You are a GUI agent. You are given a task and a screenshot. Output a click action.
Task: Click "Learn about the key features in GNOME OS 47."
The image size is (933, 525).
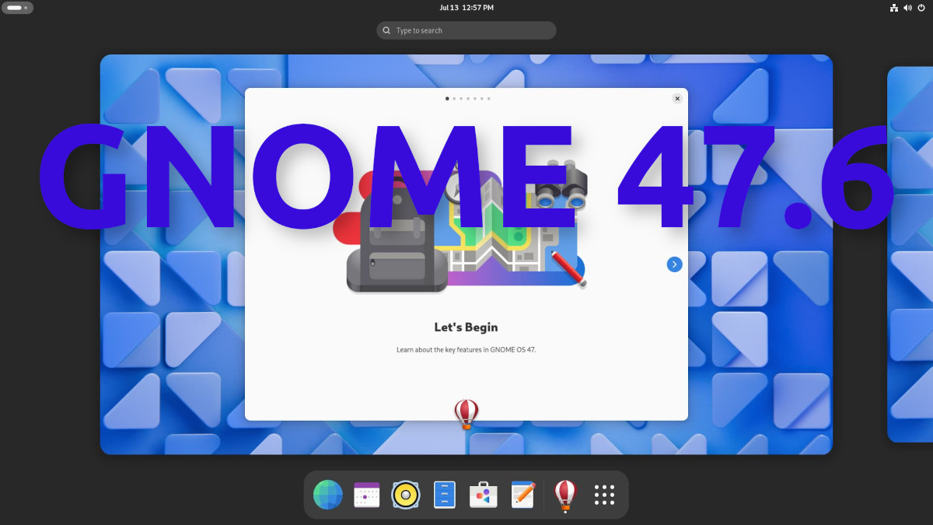466,350
